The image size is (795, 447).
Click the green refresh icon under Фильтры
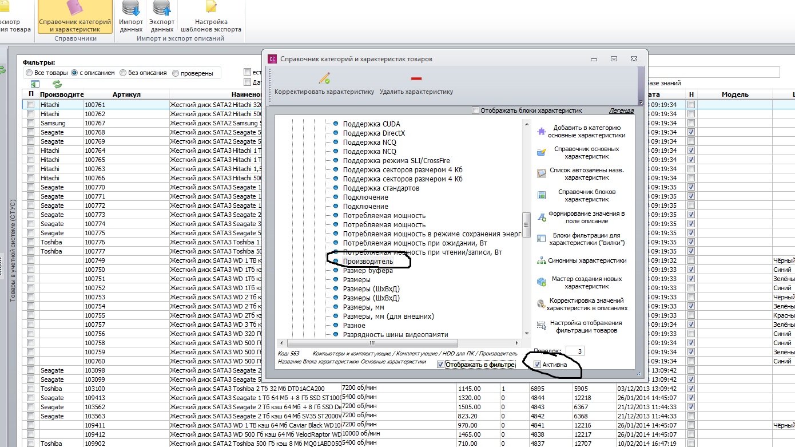57,84
